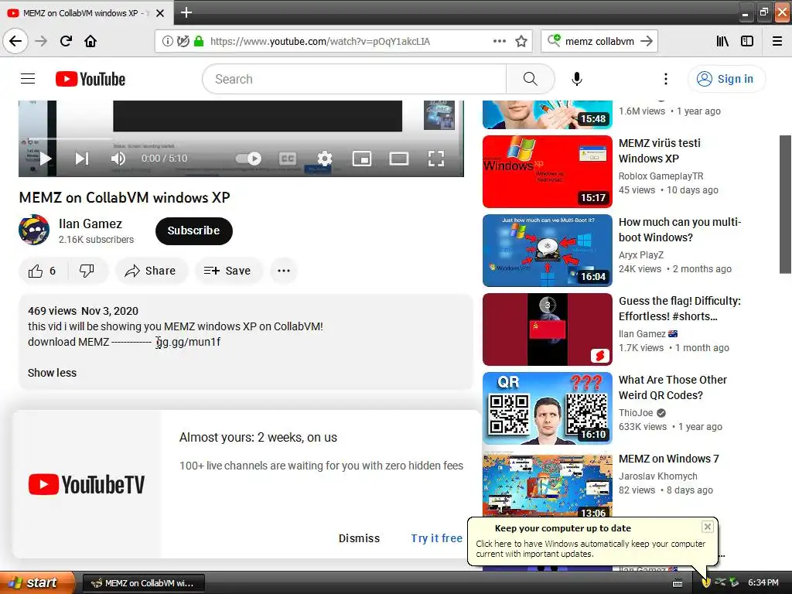
Task: Open the Firefox hamburger menu
Action: pyautogui.click(x=777, y=41)
